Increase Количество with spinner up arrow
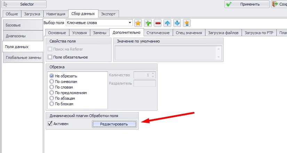 tap(153, 74)
